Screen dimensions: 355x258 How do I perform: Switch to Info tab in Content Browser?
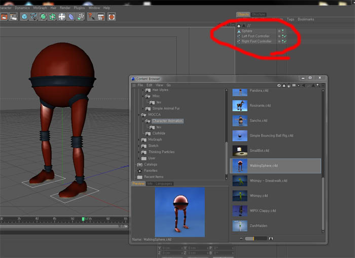pyautogui.click(x=150, y=184)
